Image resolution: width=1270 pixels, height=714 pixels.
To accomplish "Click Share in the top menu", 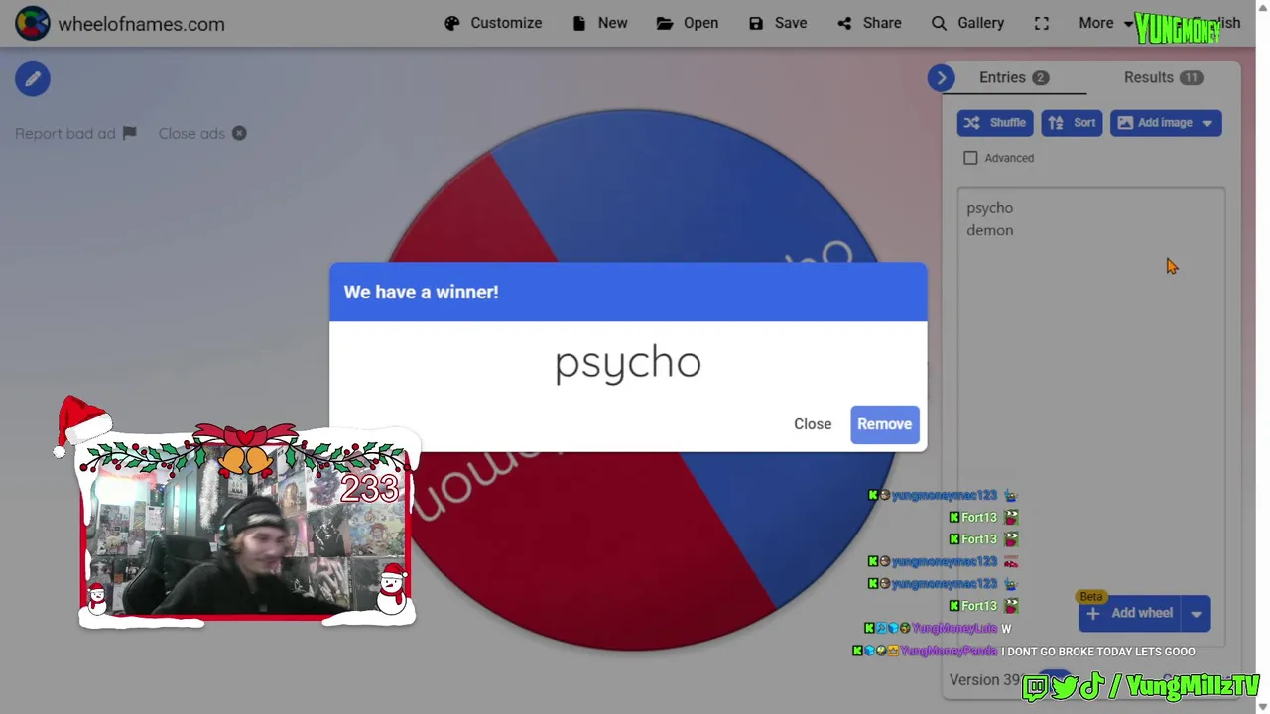I will click(x=869, y=23).
